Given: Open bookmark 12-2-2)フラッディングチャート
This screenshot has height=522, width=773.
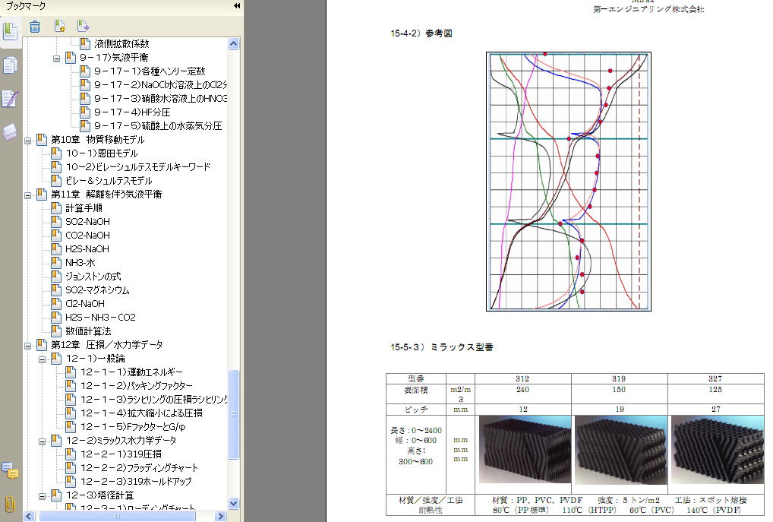Looking at the screenshot, I should 139,468.
